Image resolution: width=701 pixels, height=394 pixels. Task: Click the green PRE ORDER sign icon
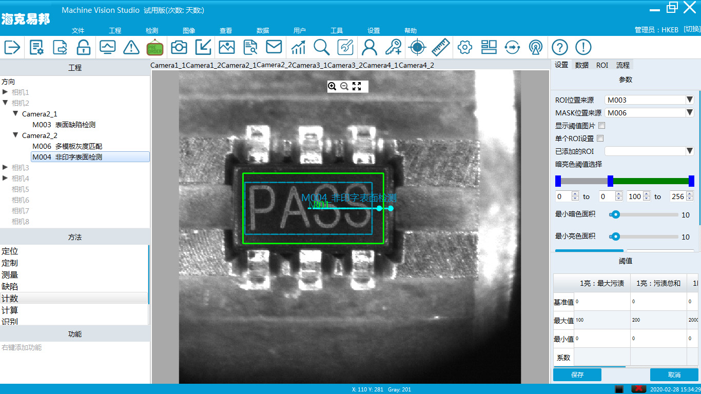[154, 47]
